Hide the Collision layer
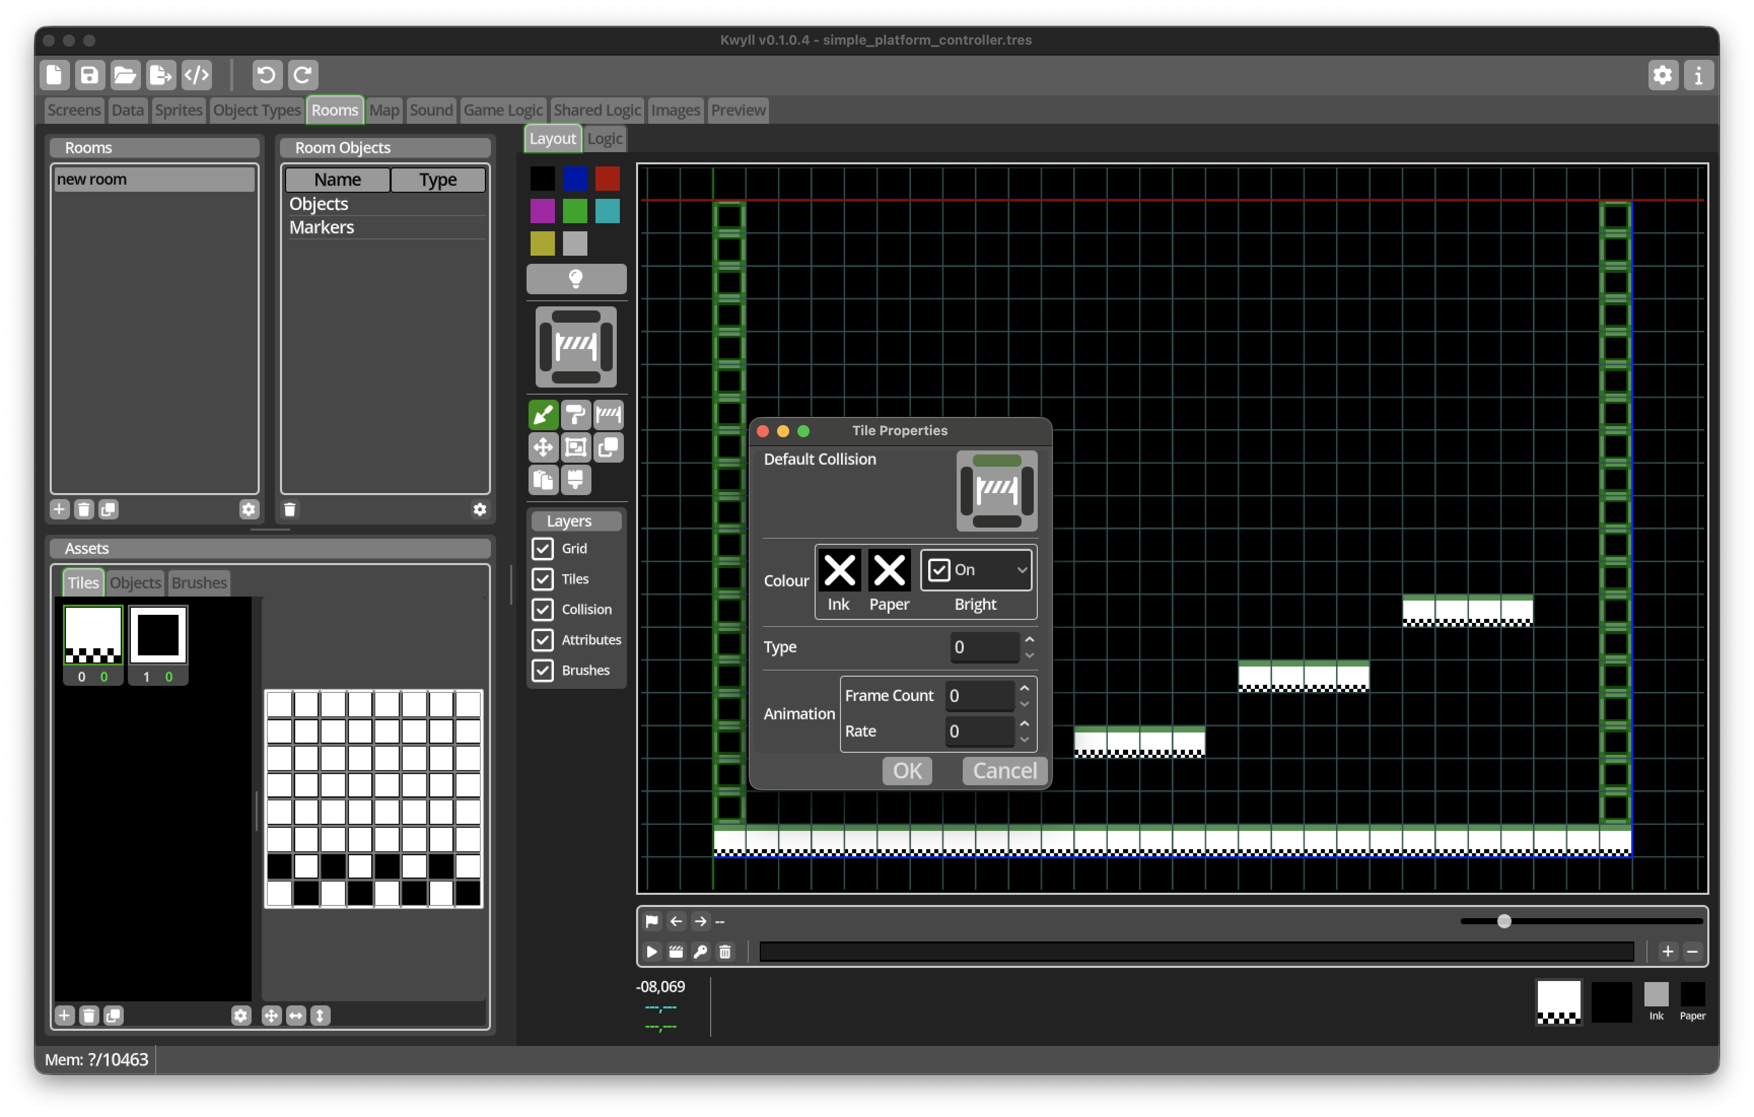Viewport: 1754px width, 1117px height. (x=543, y=609)
